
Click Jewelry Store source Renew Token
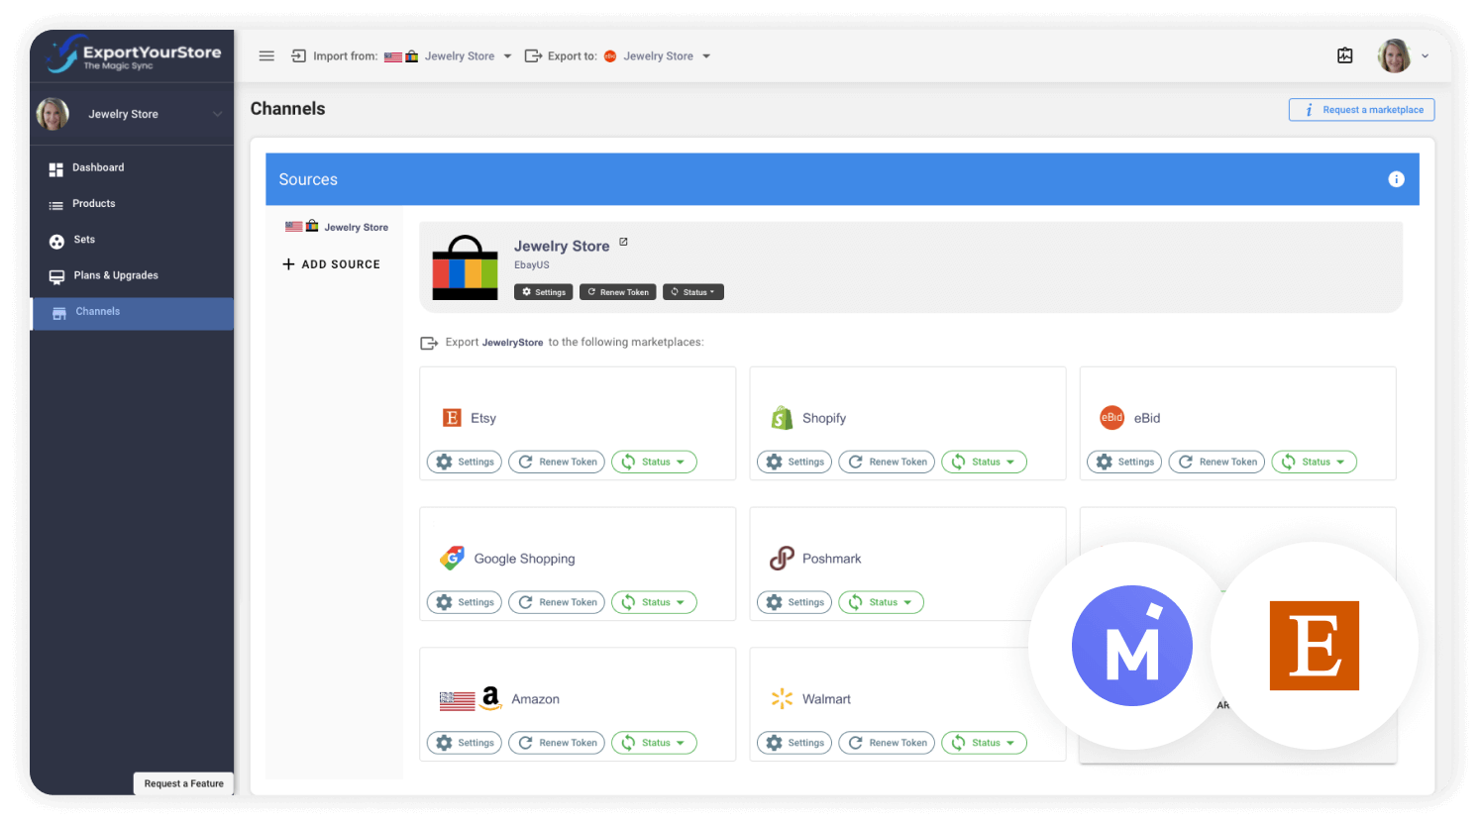click(x=617, y=292)
